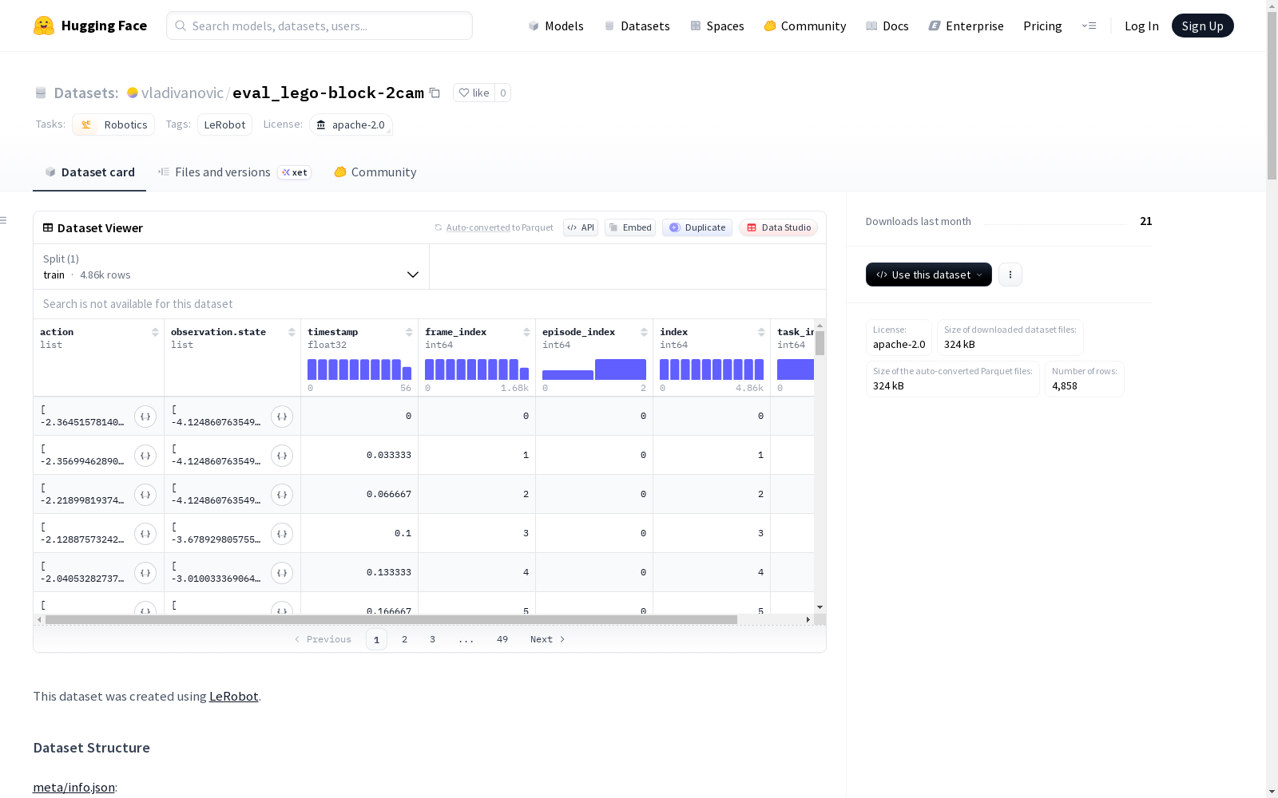Open the Data Studio button

779,227
